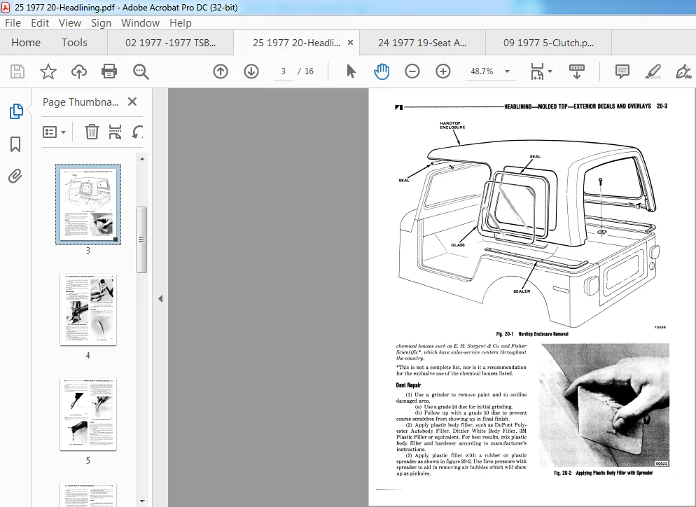Click the page number input field
This screenshot has height=507, width=696.
click(x=283, y=71)
